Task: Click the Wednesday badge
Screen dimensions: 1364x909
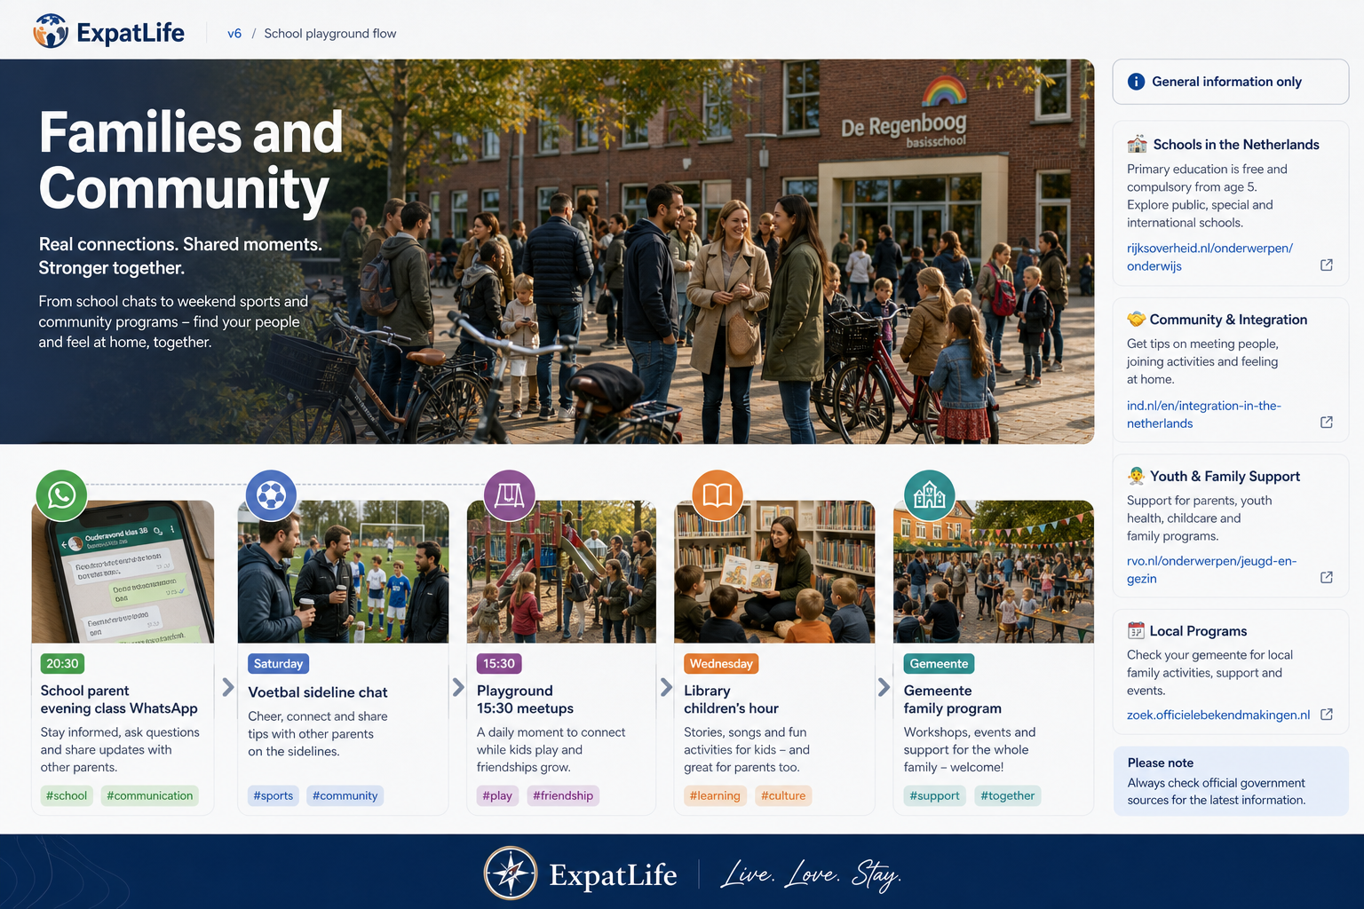Action: click(x=721, y=663)
